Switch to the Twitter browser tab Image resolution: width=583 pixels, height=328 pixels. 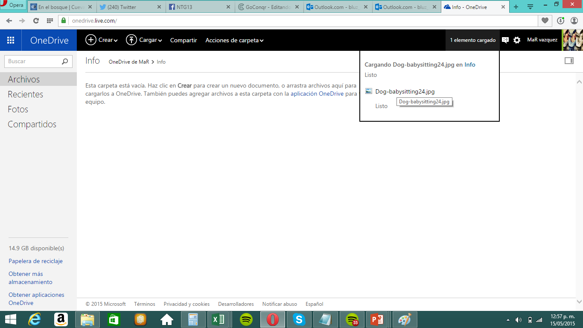131,7
